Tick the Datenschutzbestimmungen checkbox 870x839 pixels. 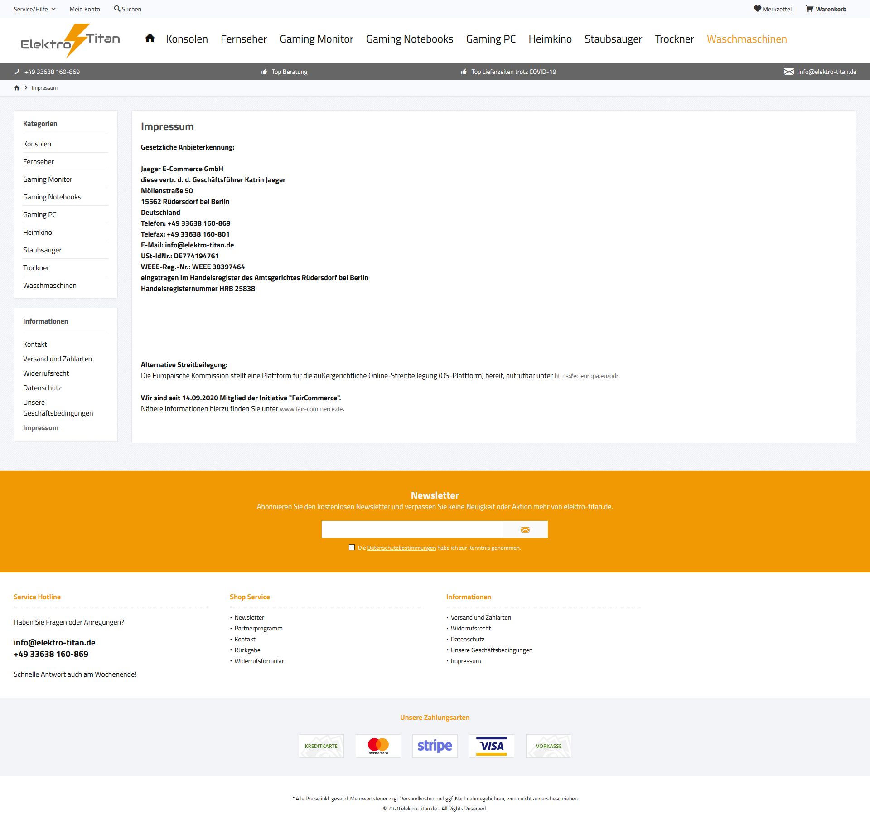(x=352, y=548)
